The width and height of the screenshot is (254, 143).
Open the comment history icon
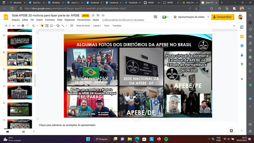[155, 17]
